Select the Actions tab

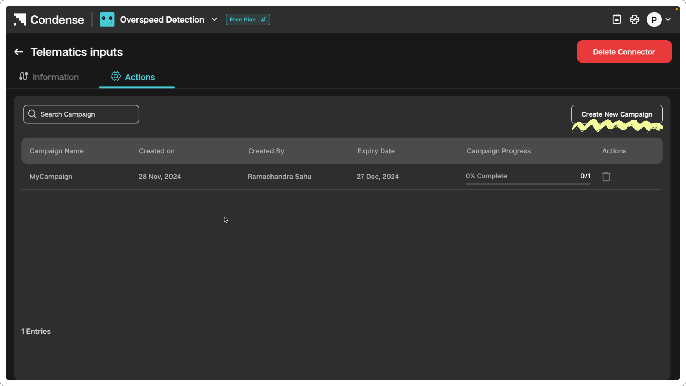(x=136, y=77)
